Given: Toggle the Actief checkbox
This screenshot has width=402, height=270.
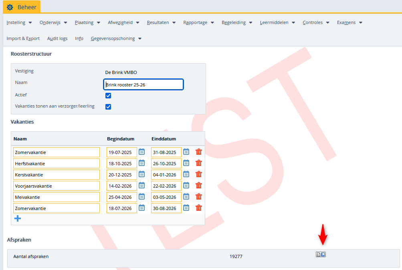Looking at the screenshot, I should 108,96.
